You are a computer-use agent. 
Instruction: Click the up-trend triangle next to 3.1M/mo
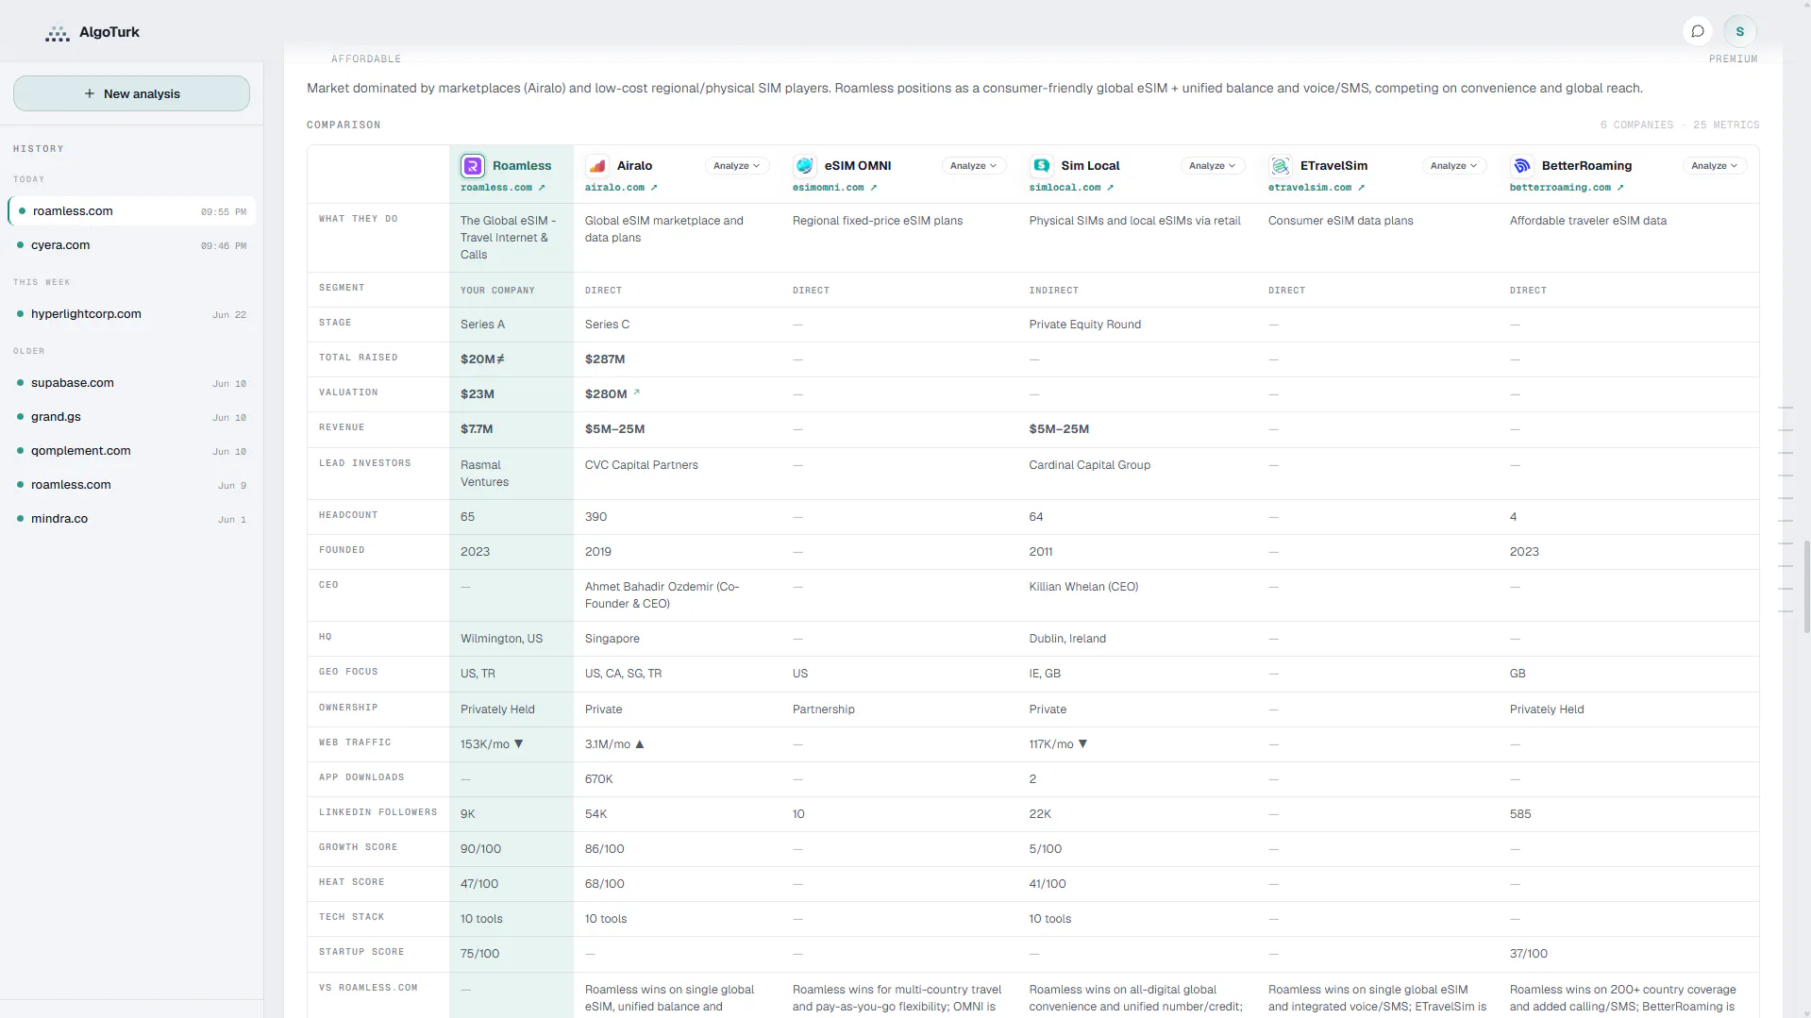tap(640, 744)
